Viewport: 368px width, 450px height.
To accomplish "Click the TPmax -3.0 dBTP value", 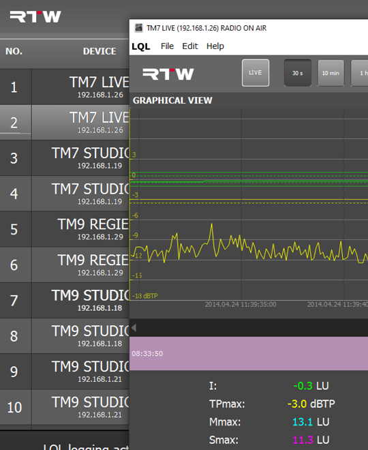I will click(311, 404).
